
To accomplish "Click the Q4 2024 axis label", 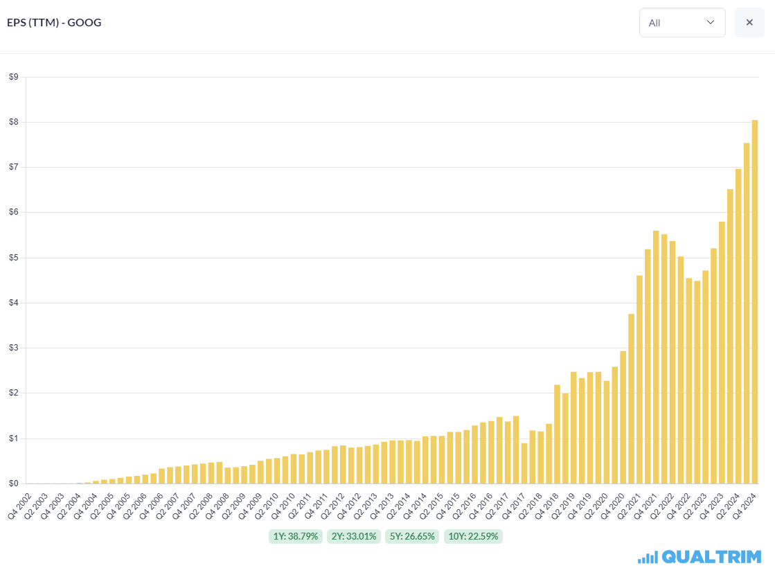I will pos(744,506).
